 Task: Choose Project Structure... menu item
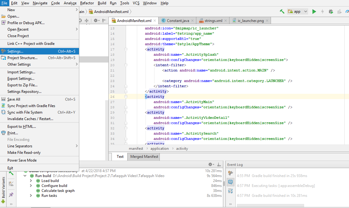[39, 58]
